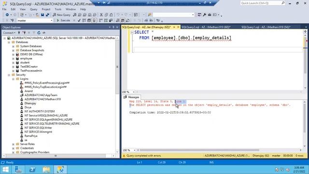
Task: Expand System Databases folder
Action: pos(13,46)
